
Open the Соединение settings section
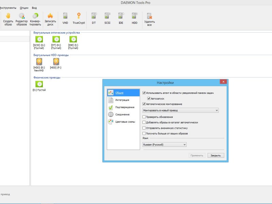click(123, 115)
